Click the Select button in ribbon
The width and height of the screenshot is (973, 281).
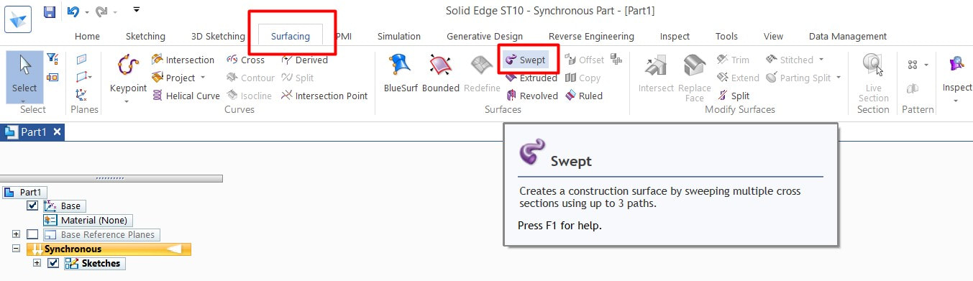pyautogui.click(x=24, y=77)
